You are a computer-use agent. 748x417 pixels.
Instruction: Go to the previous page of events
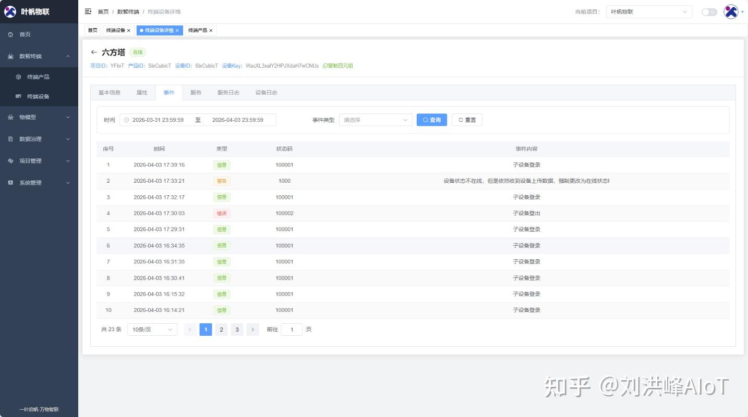pyautogui.click(x=190, y=330)
